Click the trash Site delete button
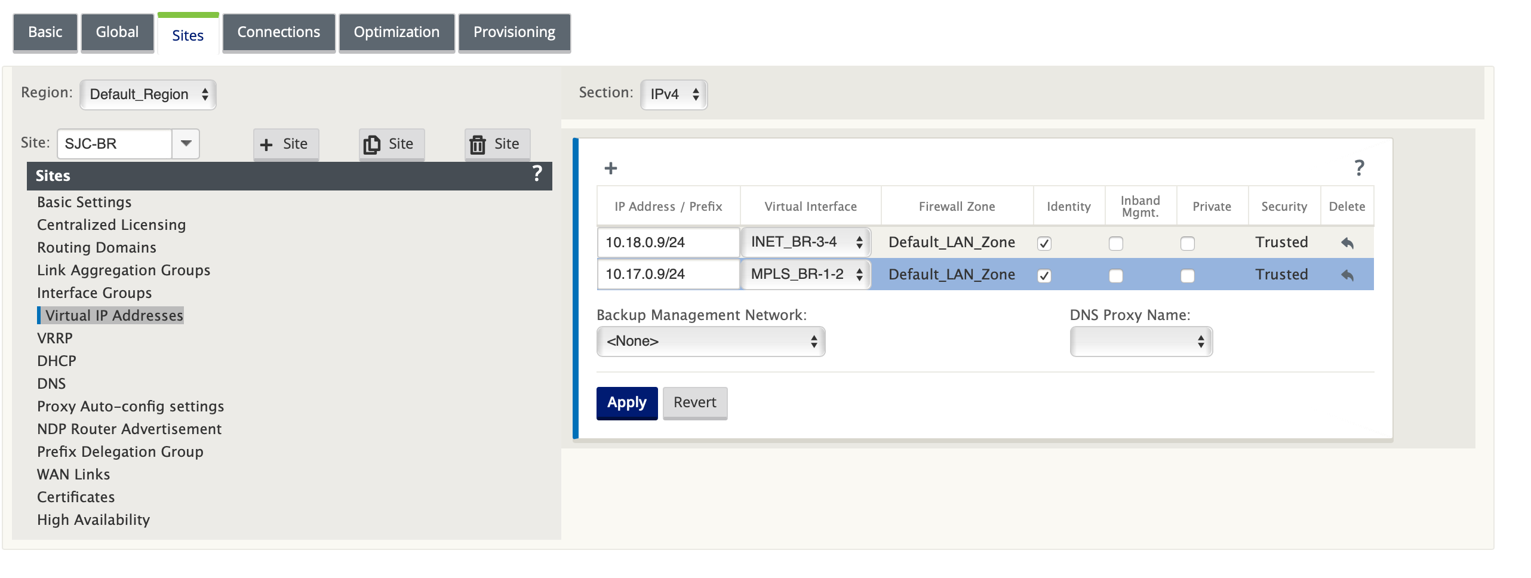 pyautogui.click(x=497, y=144)
